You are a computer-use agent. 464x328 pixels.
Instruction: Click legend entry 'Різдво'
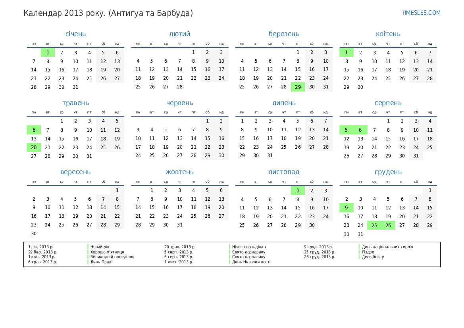pos(368,252)
